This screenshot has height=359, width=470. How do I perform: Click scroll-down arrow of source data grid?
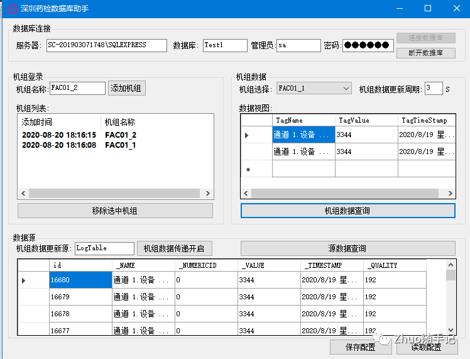click(451, 330)
